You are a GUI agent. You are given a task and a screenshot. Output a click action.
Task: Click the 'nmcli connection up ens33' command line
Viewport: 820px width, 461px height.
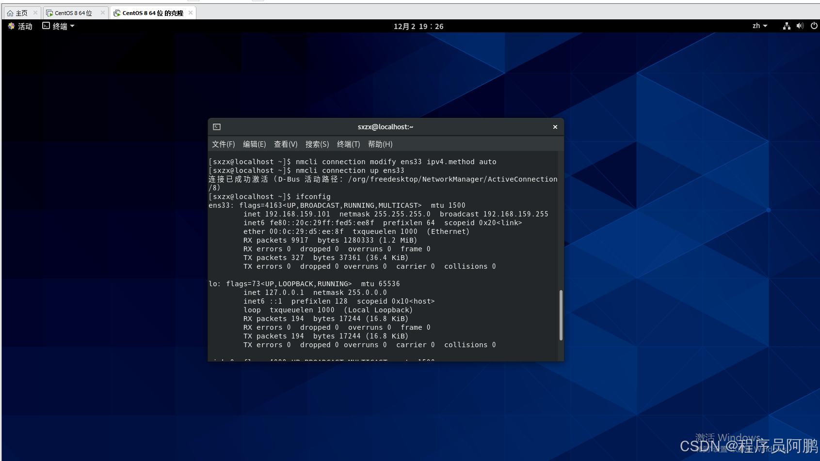pos(306,170)
